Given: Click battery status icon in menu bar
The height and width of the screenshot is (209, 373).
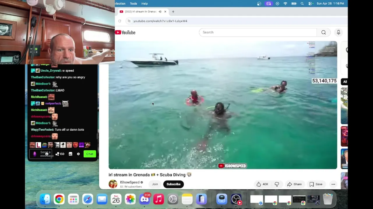Looking at the screenshot, I should pos(294,3).
